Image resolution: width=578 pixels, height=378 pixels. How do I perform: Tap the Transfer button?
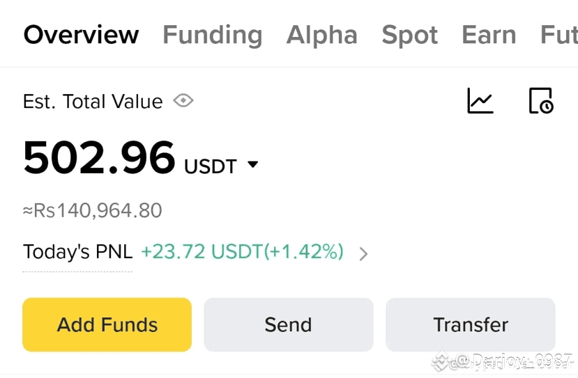471,324
